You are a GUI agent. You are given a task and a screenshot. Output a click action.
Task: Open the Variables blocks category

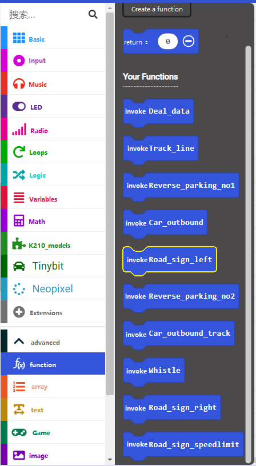pos(53,198)
